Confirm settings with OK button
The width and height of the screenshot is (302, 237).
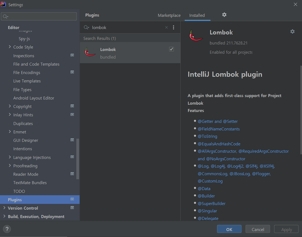click(229, 229)
